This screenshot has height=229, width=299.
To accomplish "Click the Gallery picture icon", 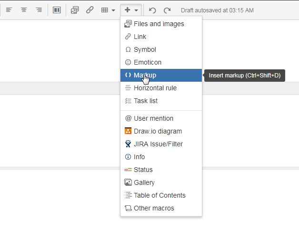I will (x=128, y=182).
